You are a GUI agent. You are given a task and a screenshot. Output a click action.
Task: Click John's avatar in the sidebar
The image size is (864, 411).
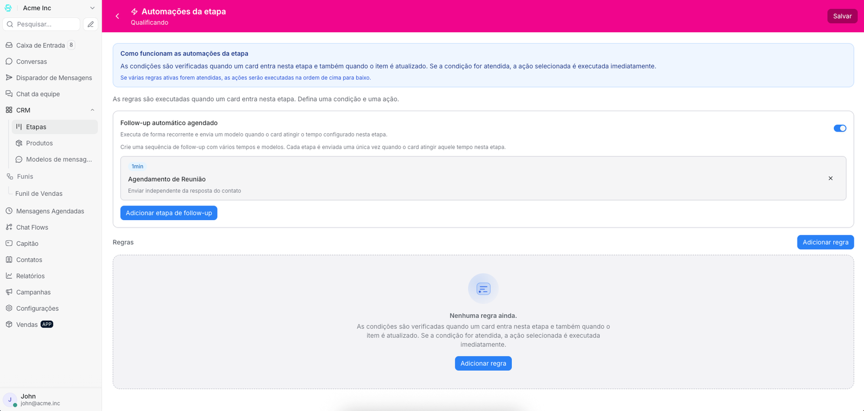click(x=10, y=400)
